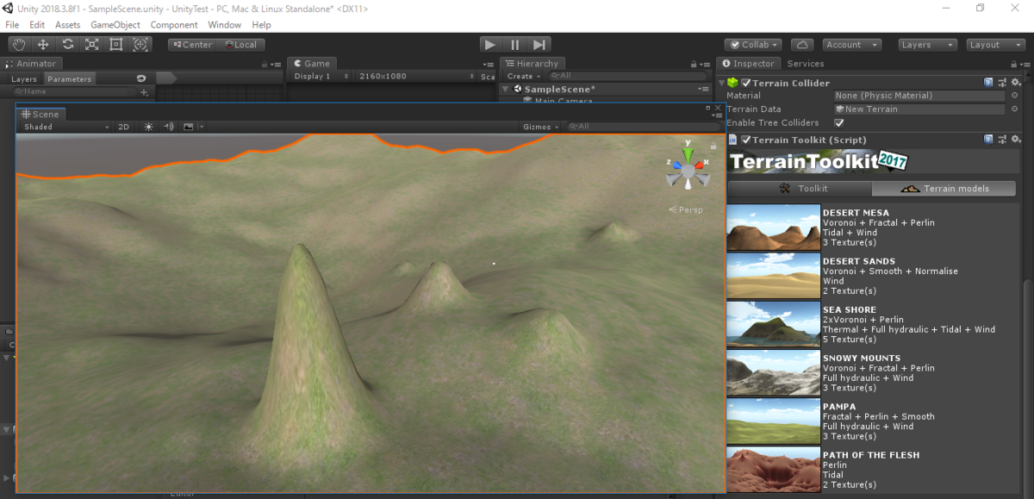Toggle scene audio speaker icon
The image size is (1034, 499).
(x=168, y=127)
